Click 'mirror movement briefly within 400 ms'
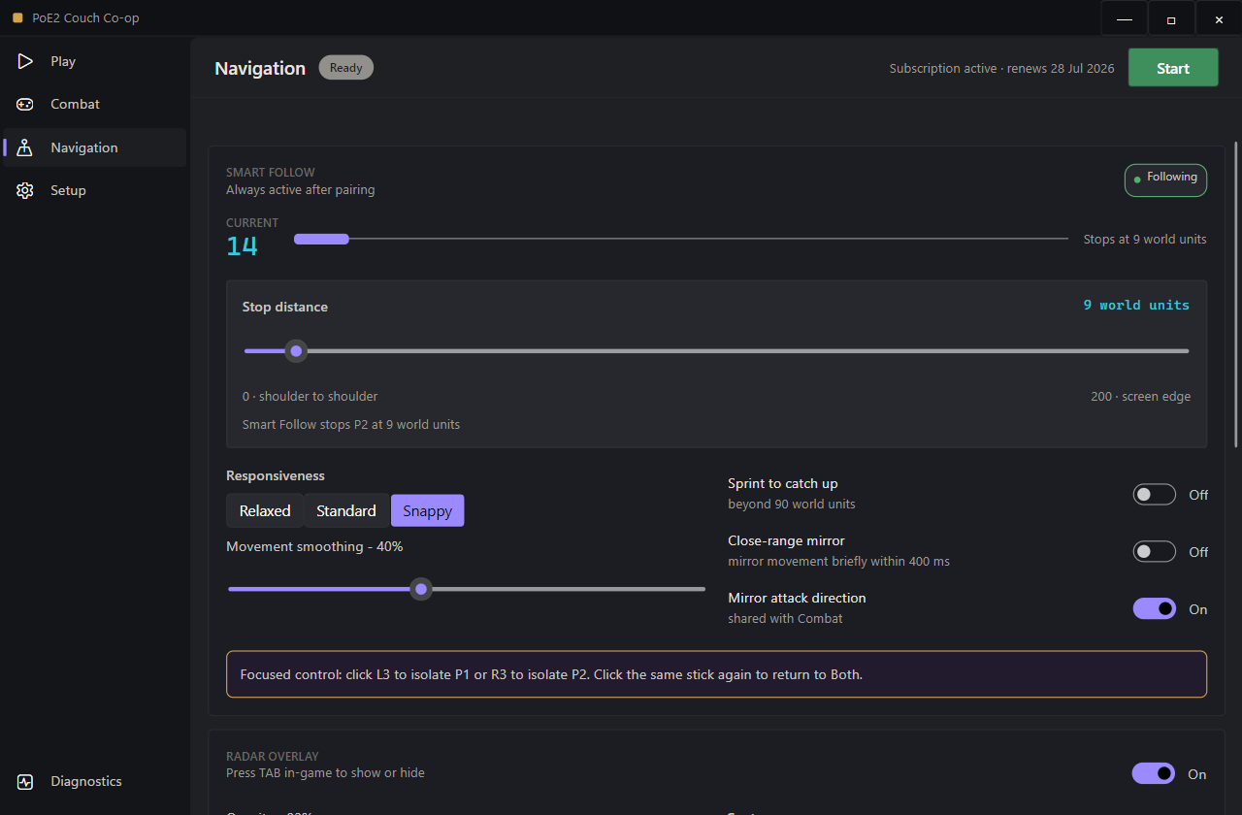1242x815 pixels. [x=838, y=562]
